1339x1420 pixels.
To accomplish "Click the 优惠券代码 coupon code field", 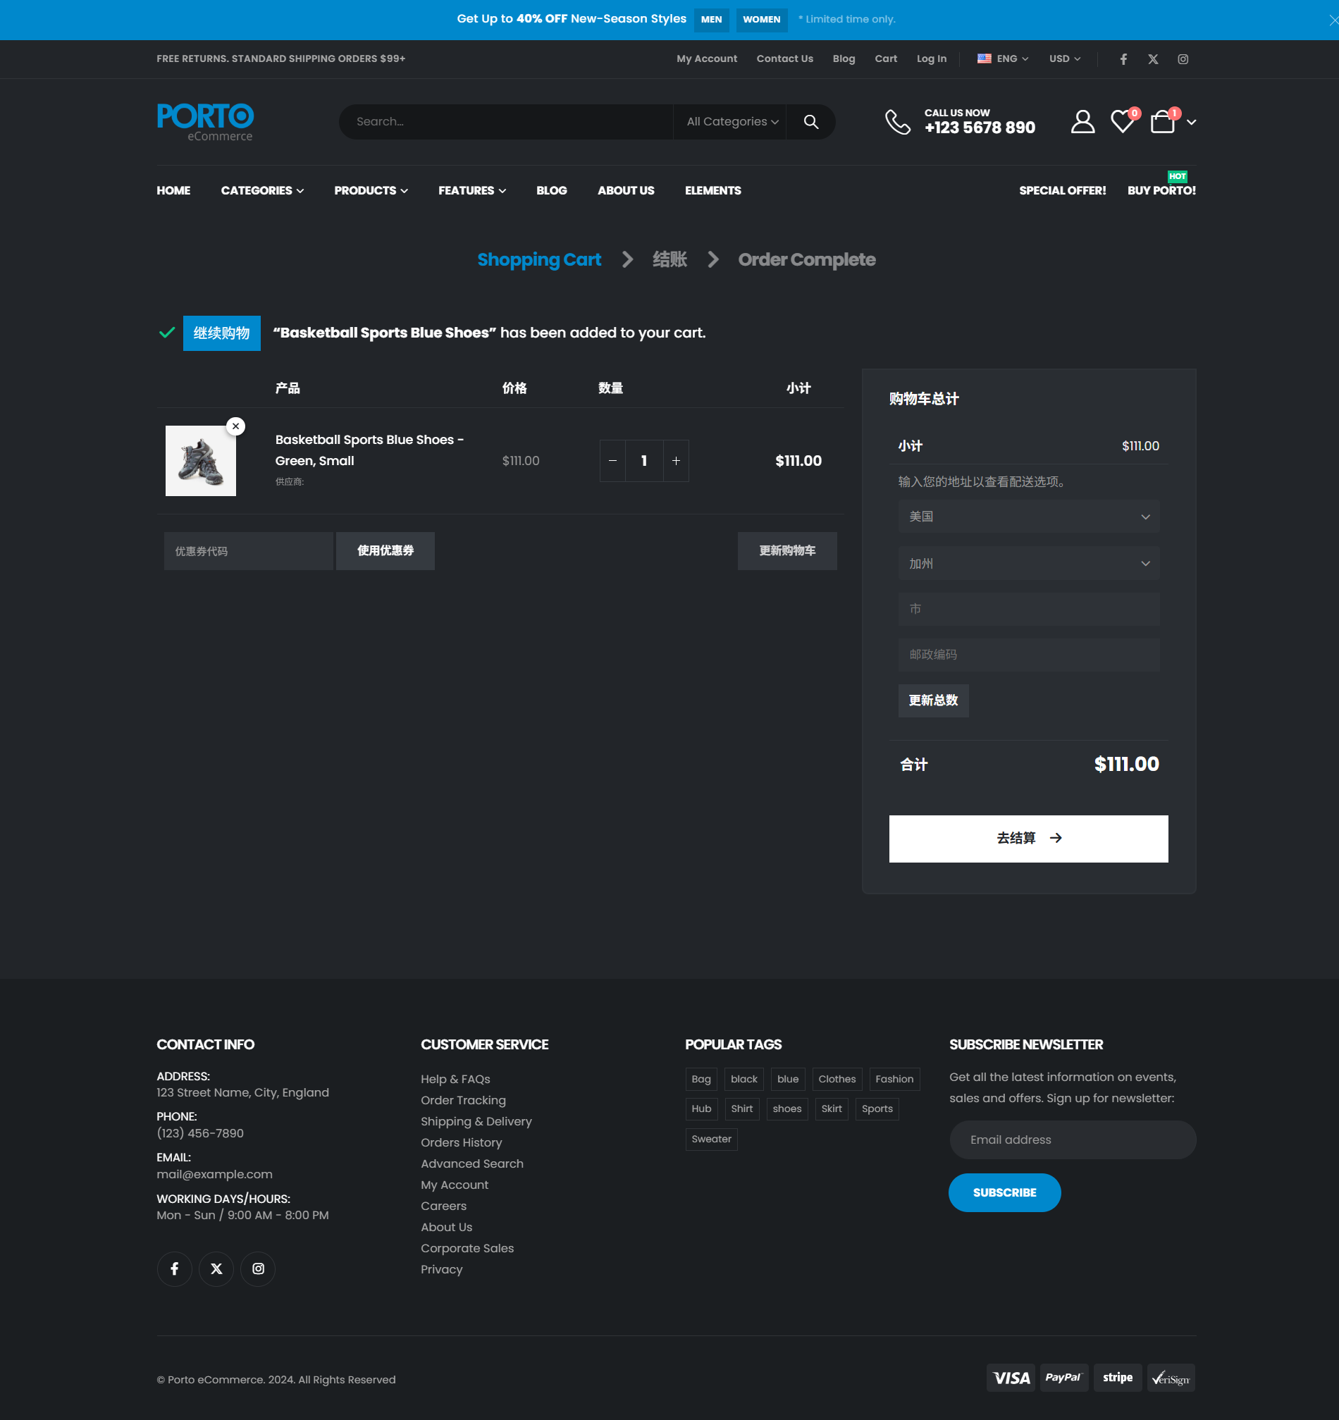I will coord(248,550).
